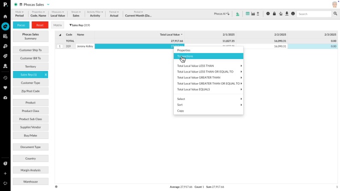Open Total Local Value GREATER THAN submenu
The width and height of the screenshot is (340, 191).
[208, 77]
